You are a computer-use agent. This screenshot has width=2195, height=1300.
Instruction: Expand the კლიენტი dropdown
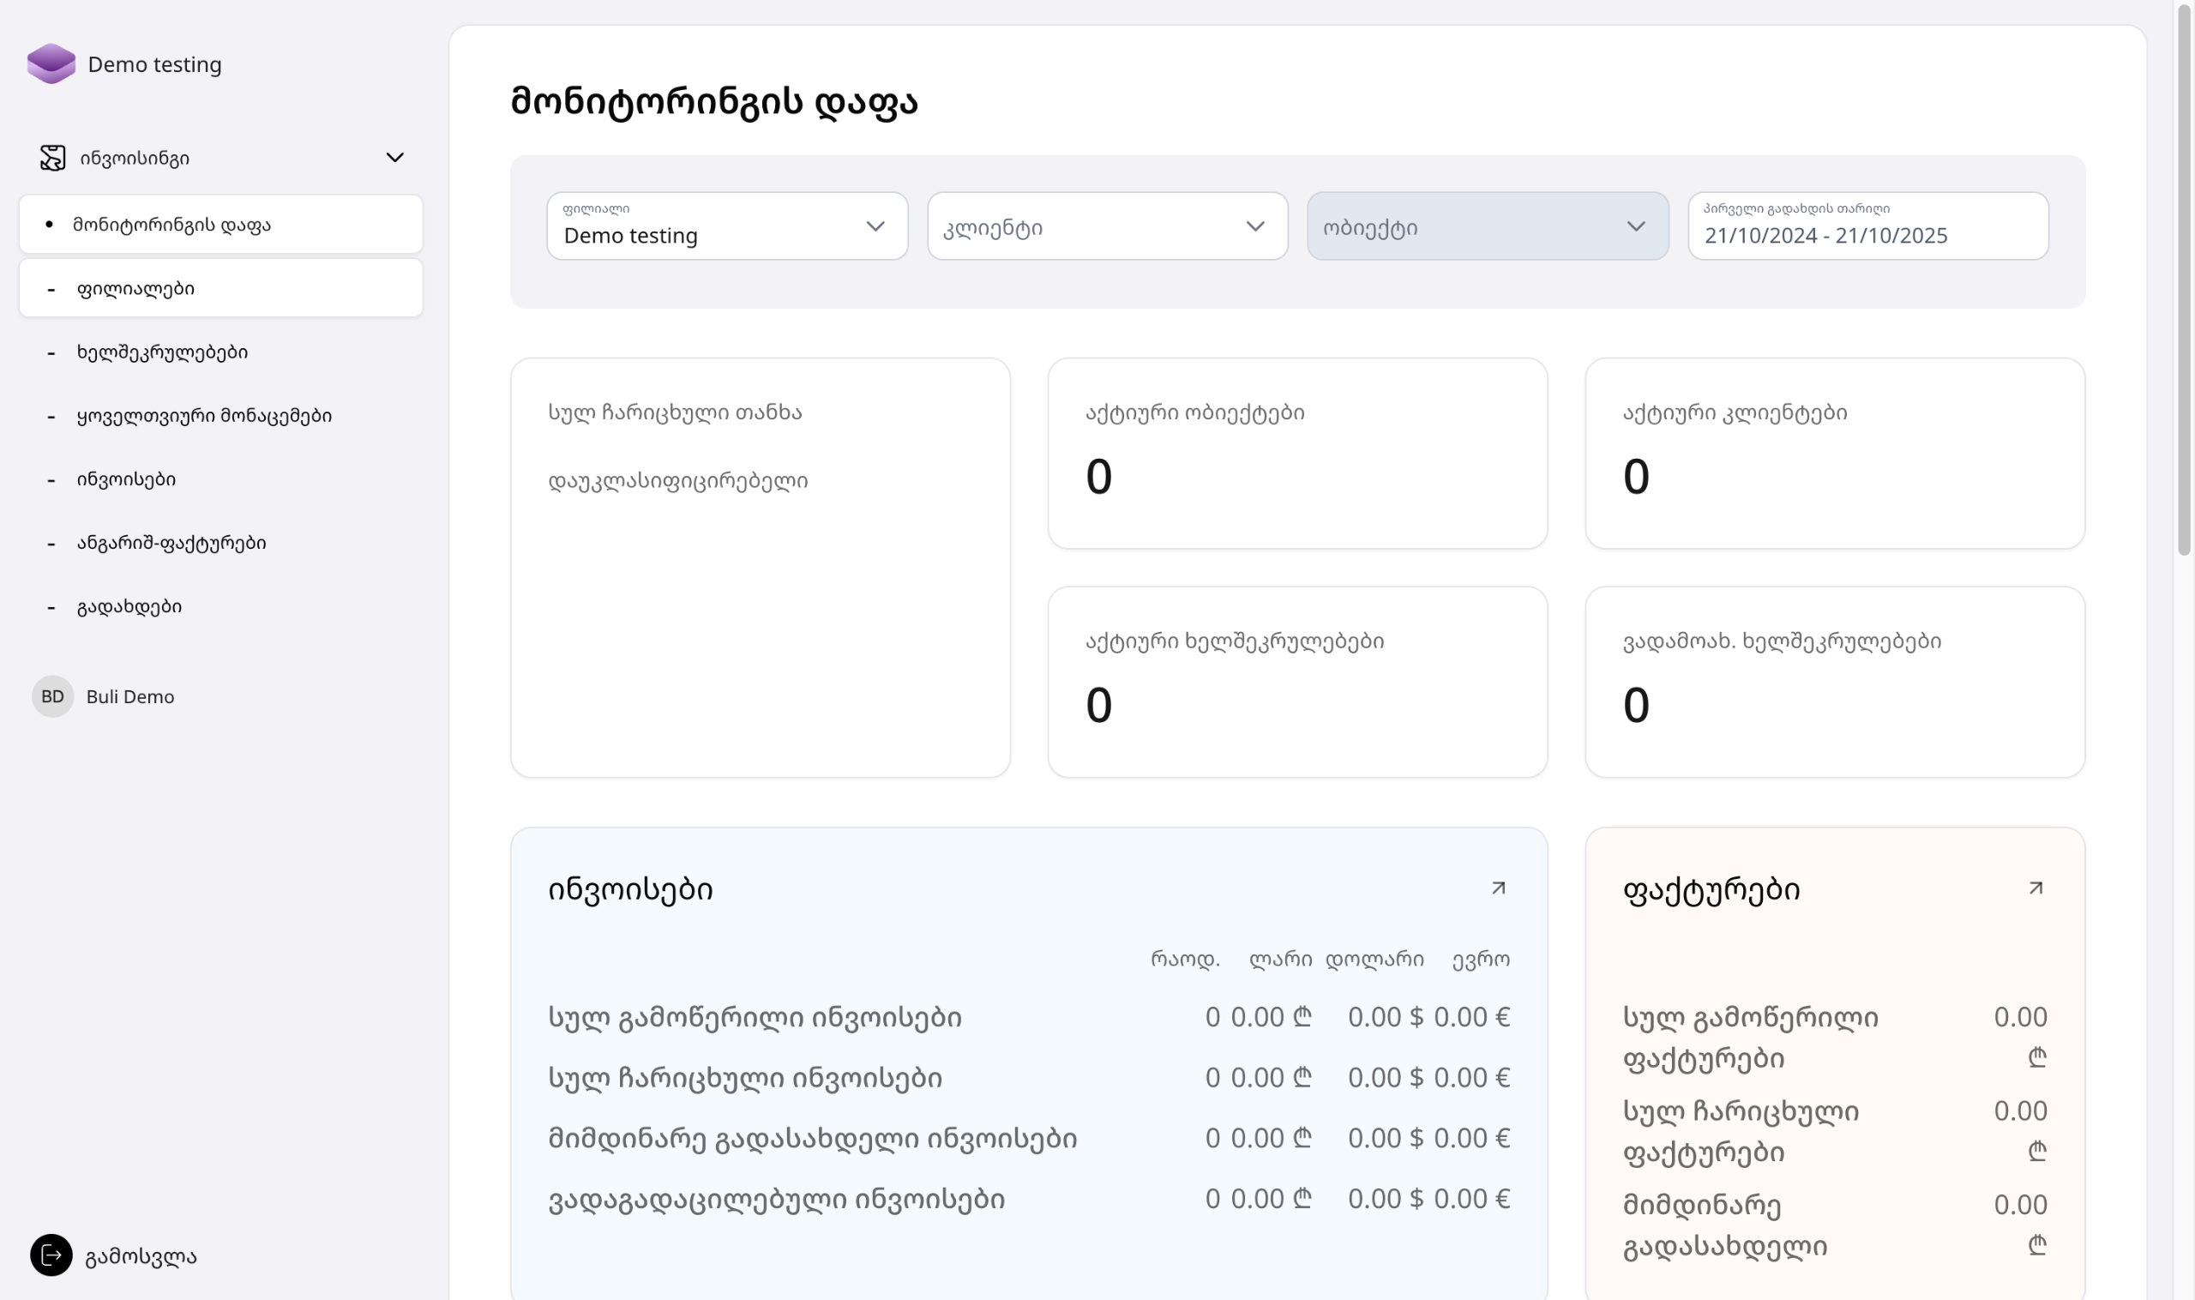pos(1106,227)
